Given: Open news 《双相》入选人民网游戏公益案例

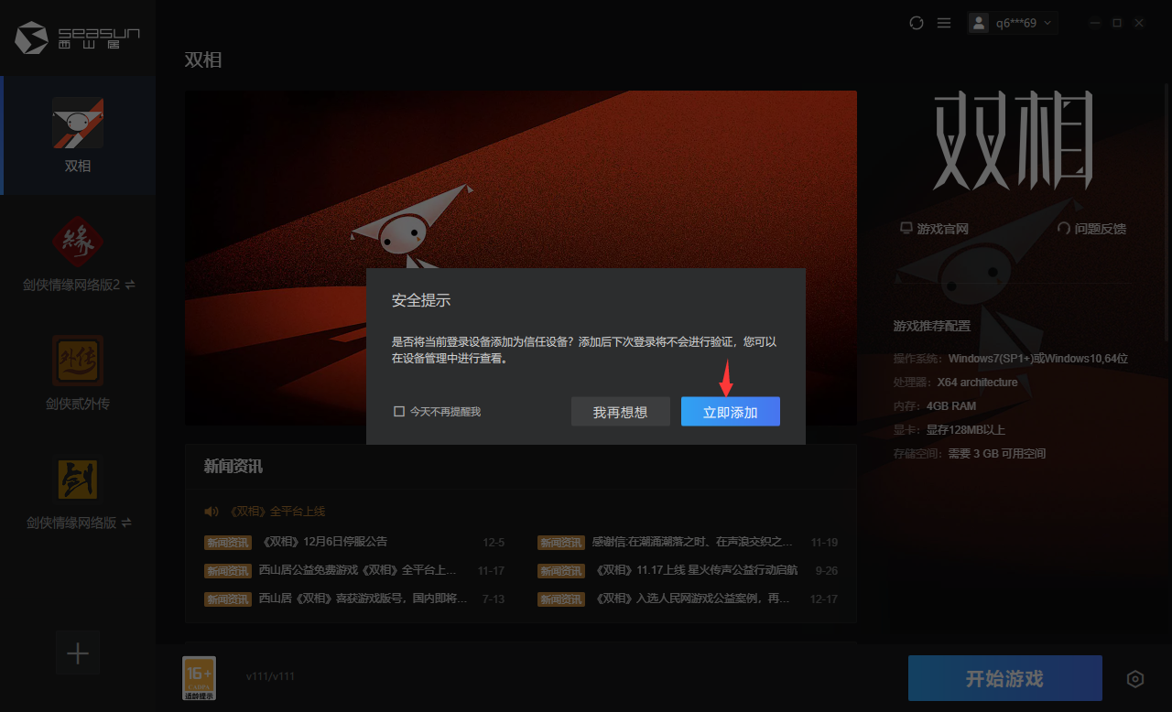Looking at the screenshot, I should (692, 599).
